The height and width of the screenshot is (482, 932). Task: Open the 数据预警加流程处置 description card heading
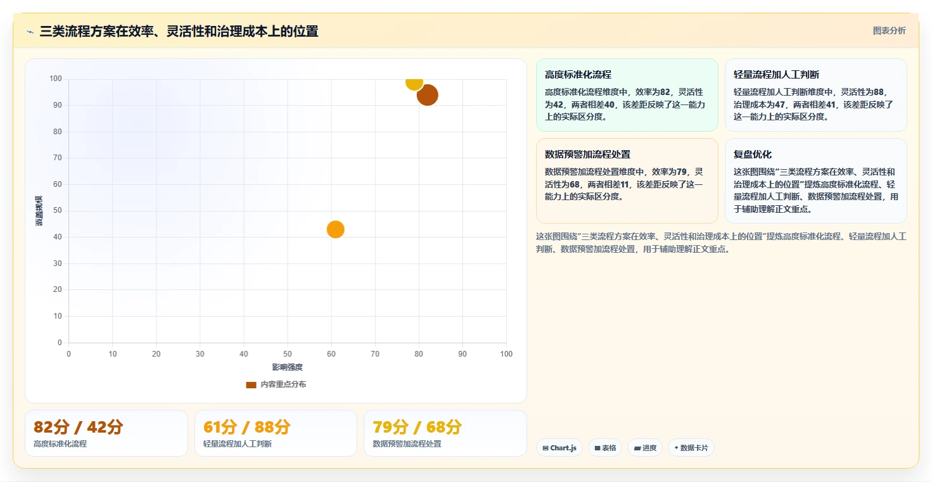(x=587, y=154)
